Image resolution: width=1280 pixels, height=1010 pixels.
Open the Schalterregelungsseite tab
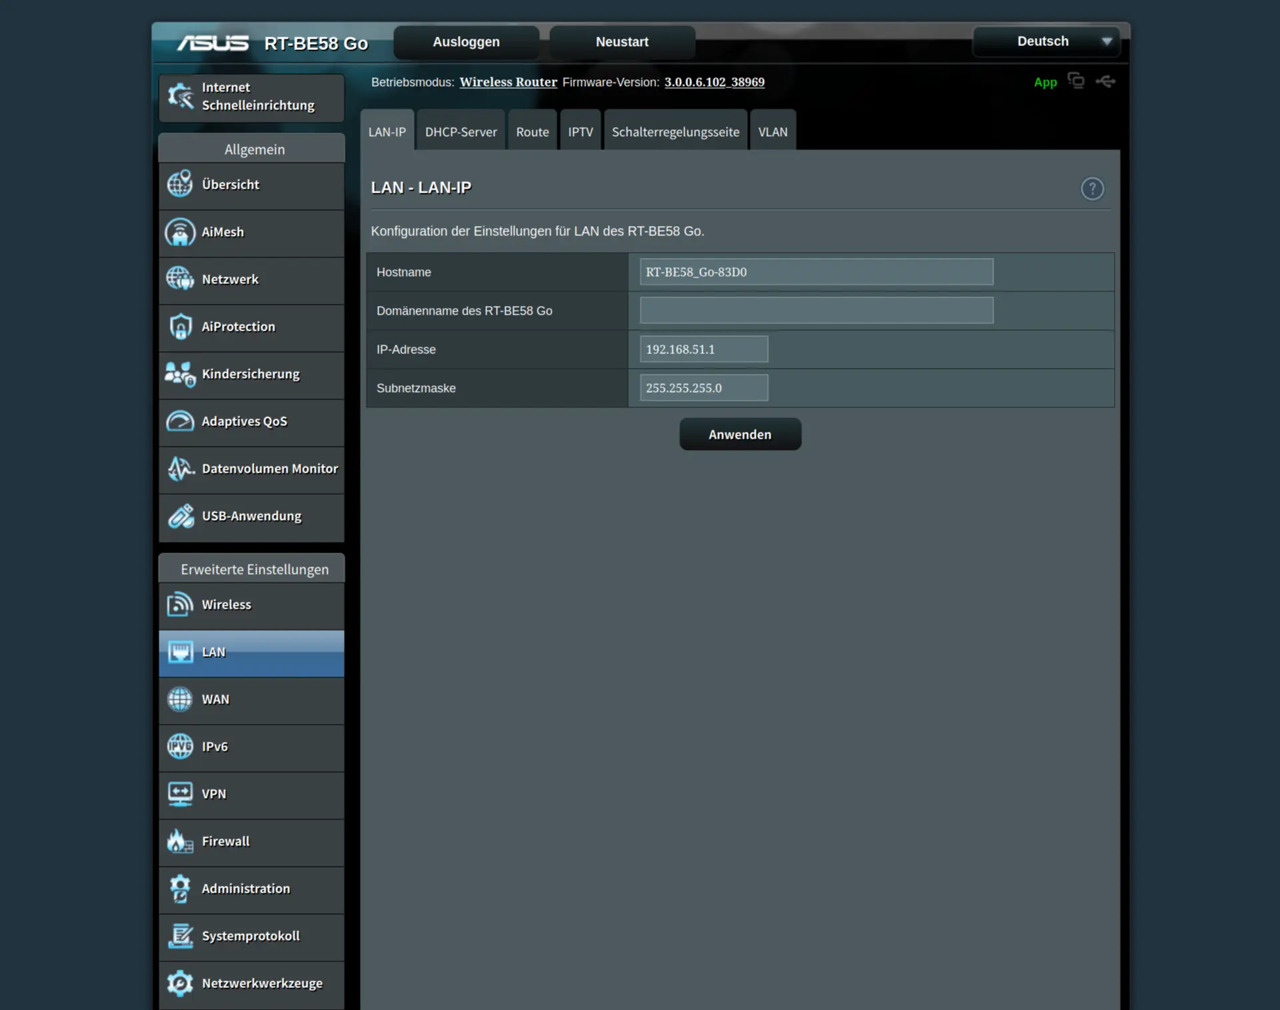tap(675, 132)
